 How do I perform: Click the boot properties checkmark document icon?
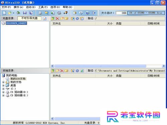pyautogui.click(x=45, y=18)
